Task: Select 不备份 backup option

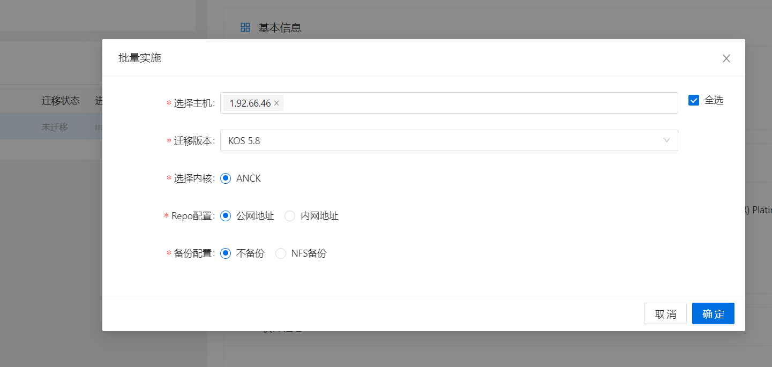Action: pos(226,253)
